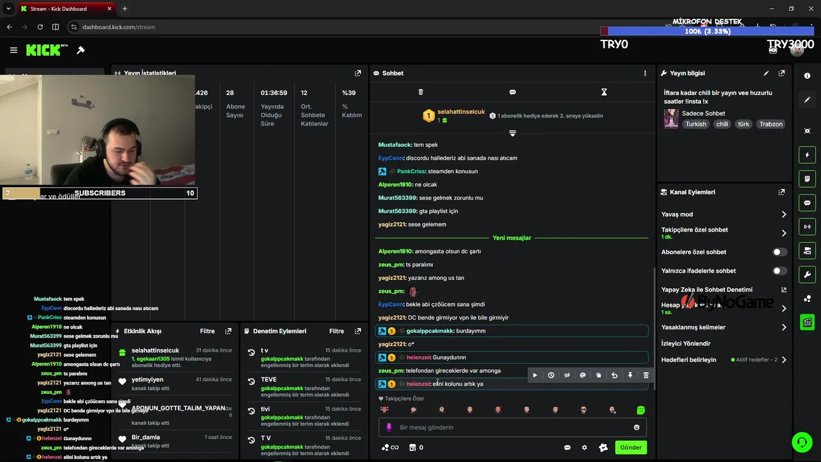This screenshot has height=462, width=821.
Task: Click the wrench icon in the right sidebar
Action: (807, 275)
